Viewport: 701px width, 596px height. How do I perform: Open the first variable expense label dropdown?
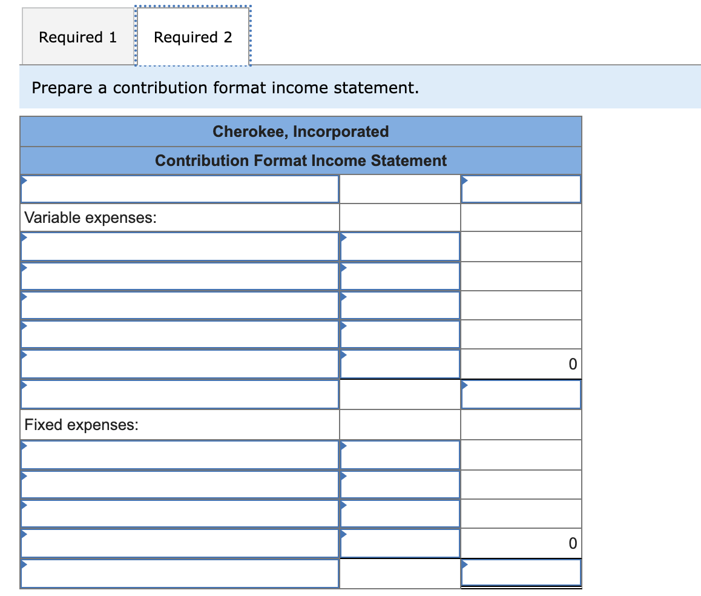(180, 246)
